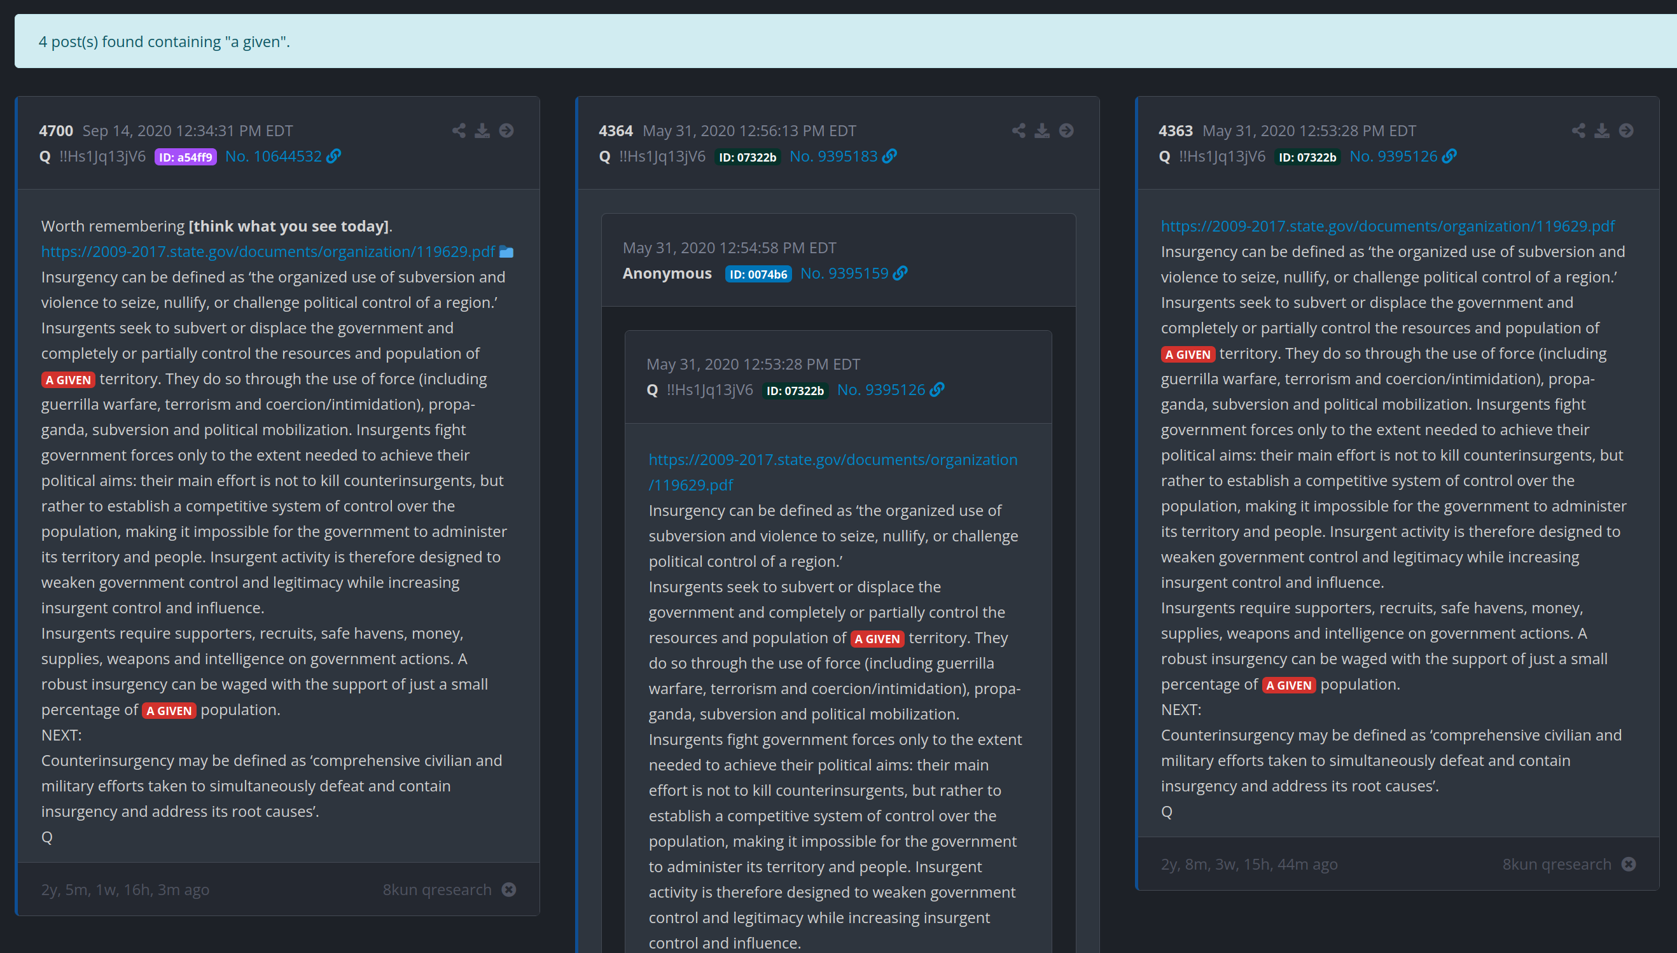
Task: Share post 4700 via share icon
Action: tap(459, 131)
